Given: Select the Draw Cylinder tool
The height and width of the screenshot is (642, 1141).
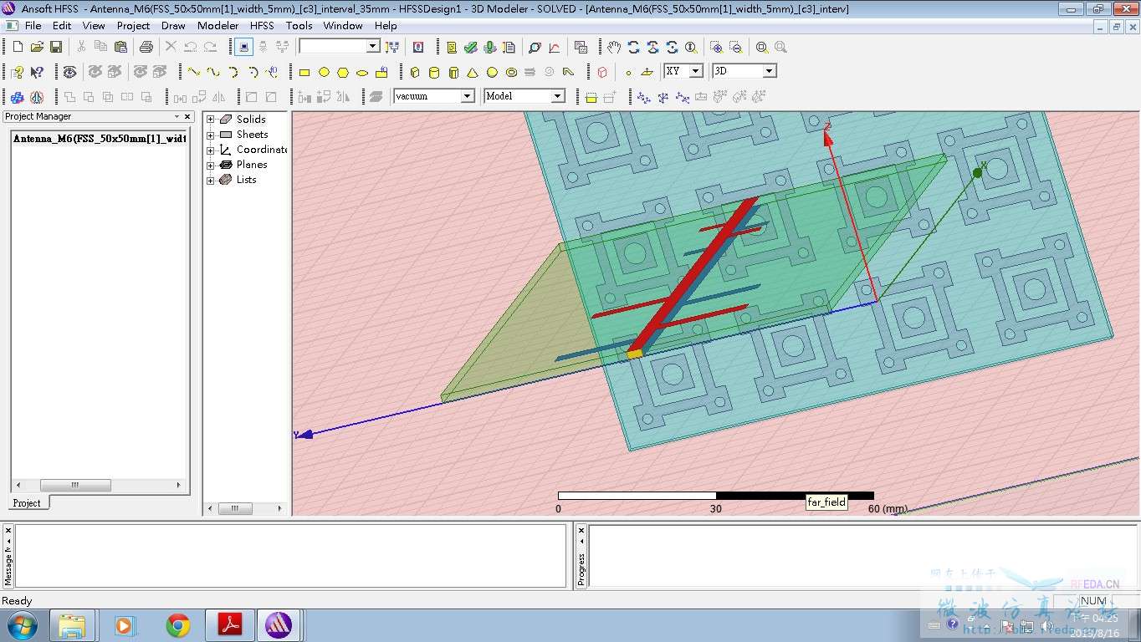Looking at the screenshot, I should 434,72.
